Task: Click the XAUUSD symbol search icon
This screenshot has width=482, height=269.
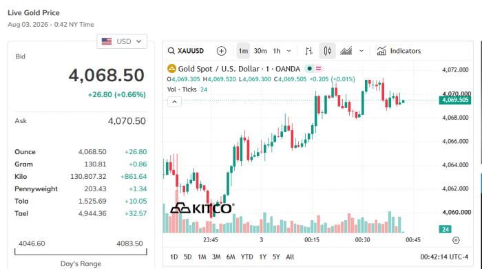Action: (171, 51)
